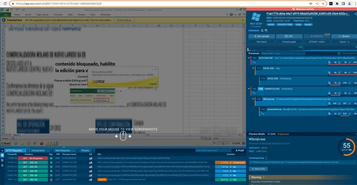357x185 pixels.
Task: Switch to the Threats tab
Action: click(x=87, y=151)
